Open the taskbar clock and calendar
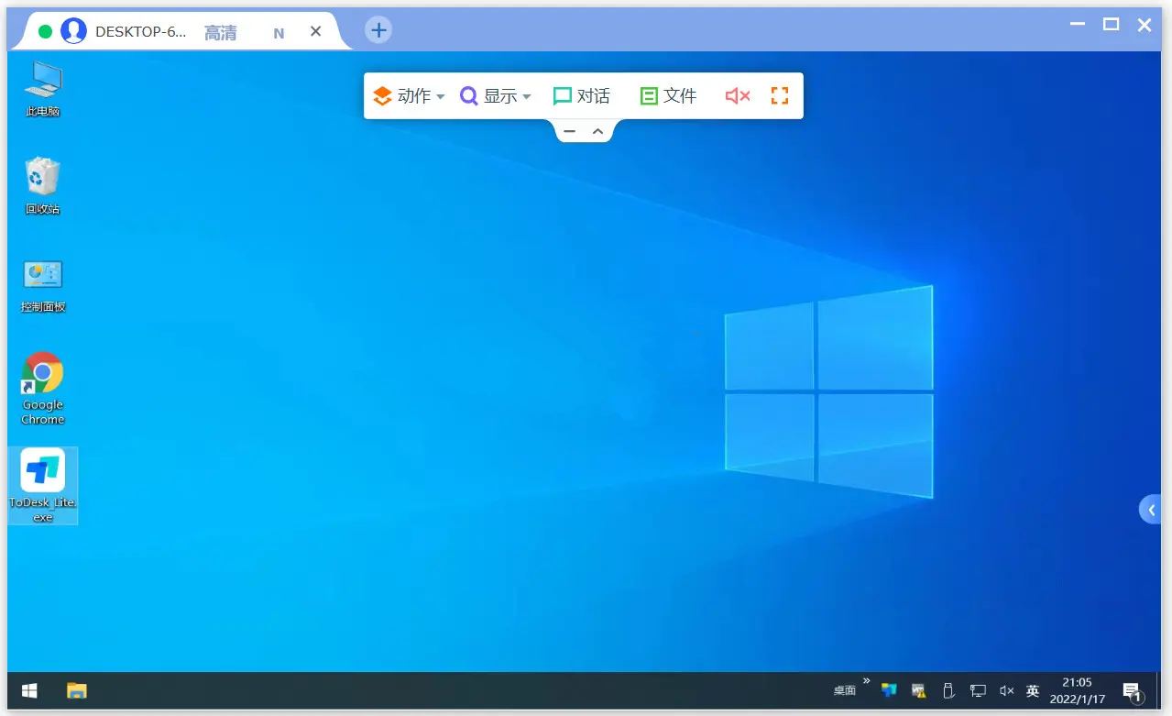 [x=1076, y=689]
